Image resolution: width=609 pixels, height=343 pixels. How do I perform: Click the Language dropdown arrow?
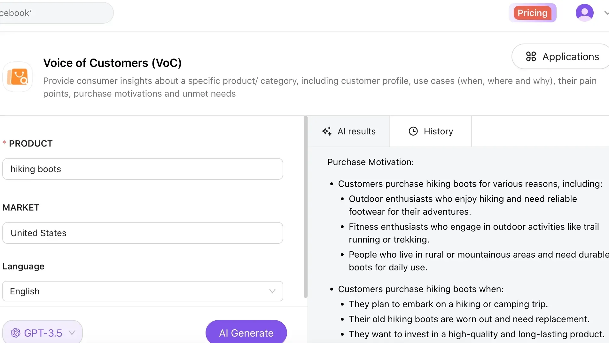pos(272,291)
